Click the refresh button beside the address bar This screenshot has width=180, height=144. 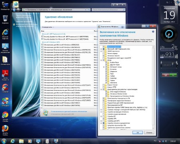[89, 10]
